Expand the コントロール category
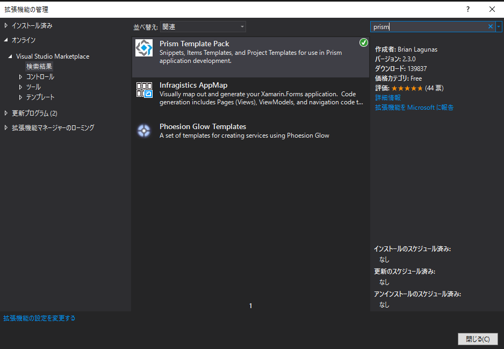 pos(20,77)
